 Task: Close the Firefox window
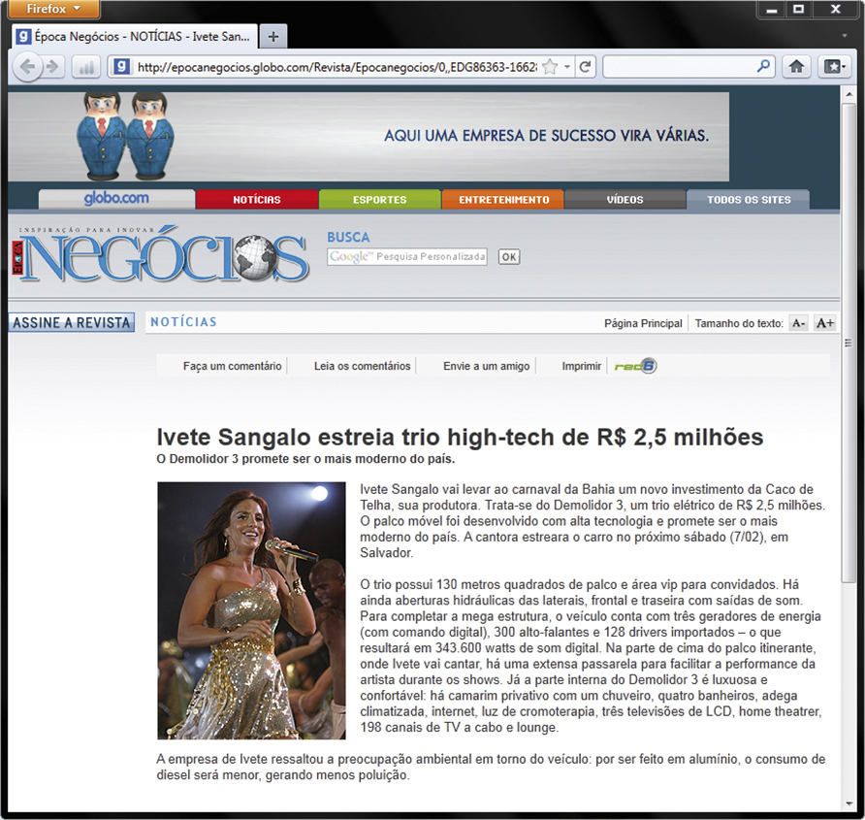click(836, 9)
